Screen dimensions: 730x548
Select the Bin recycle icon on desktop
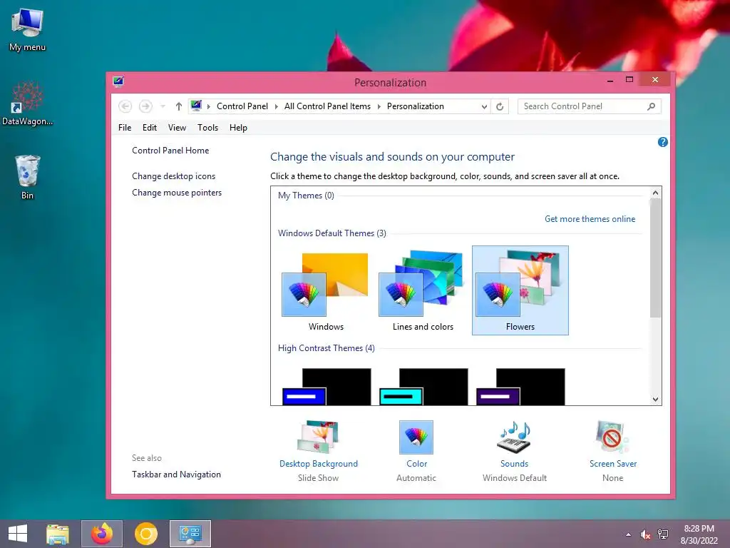tap(27, 177)
